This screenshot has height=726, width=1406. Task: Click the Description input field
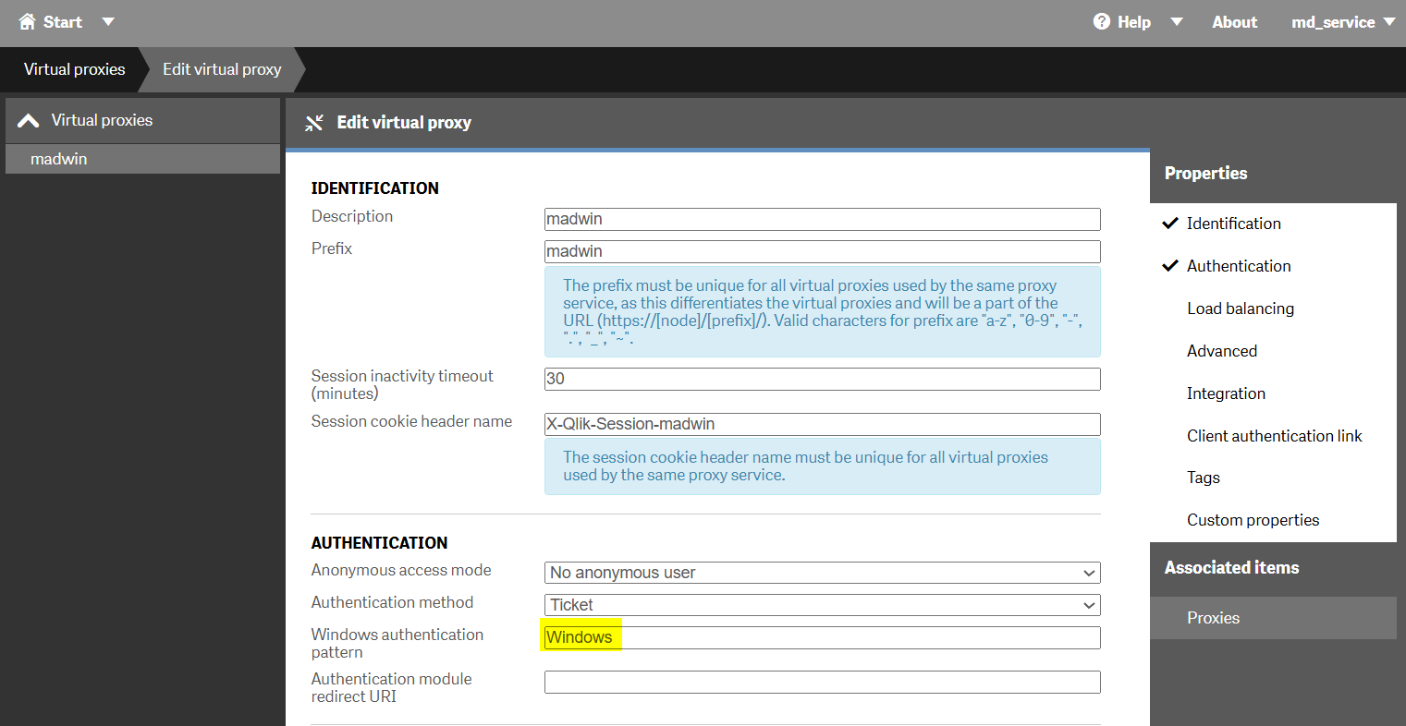pos(822,219)
